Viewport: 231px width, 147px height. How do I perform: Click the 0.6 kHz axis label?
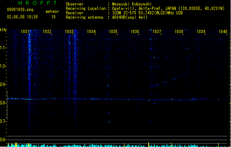tap(3, 140)
